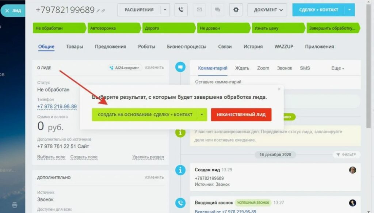This screenshot has height=213, width=374.
Task: Select the Звонок timeline tab
Action: tap(284, 68)
